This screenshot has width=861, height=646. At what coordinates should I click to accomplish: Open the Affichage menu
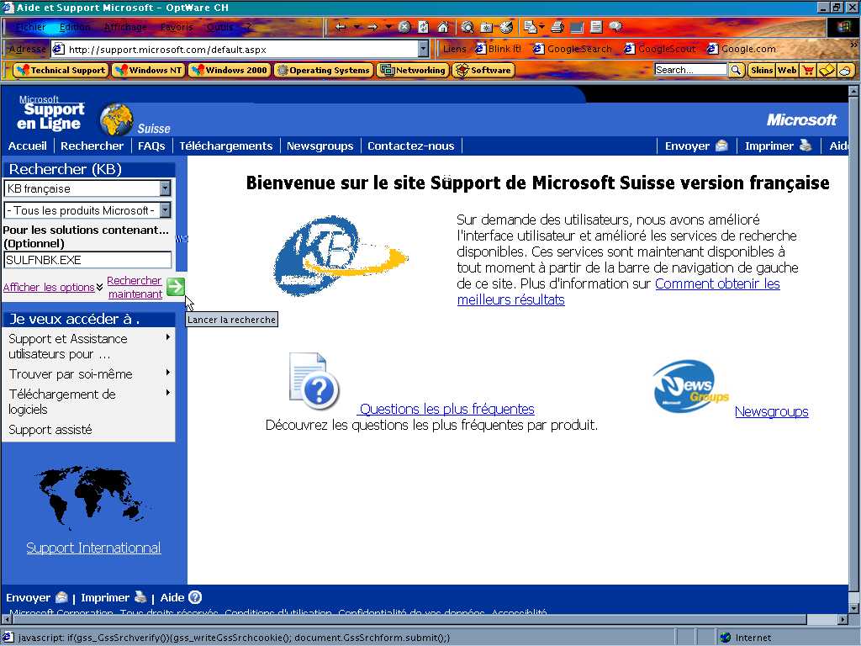[x=125, y=27]
